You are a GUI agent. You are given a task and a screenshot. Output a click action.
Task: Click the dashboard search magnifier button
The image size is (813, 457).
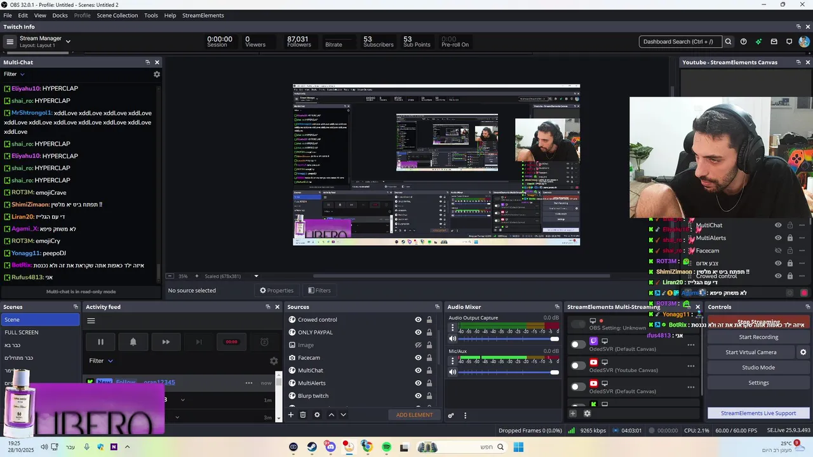728,42
